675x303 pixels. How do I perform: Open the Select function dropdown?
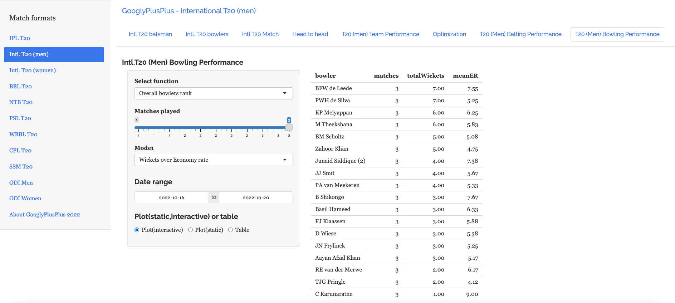pos(214,93)
